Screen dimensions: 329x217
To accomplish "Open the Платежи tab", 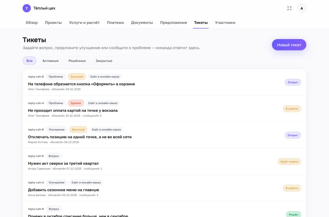I will tap(116, 23).
